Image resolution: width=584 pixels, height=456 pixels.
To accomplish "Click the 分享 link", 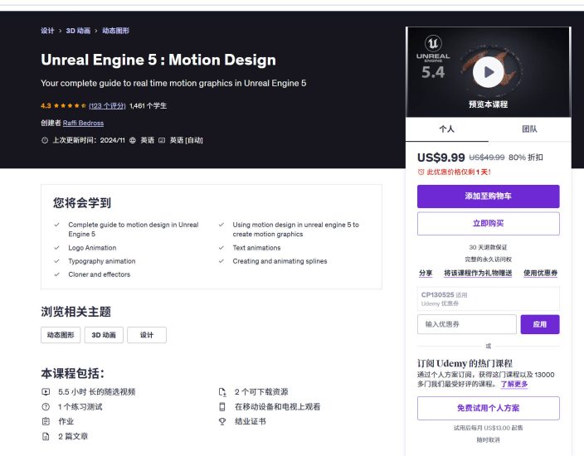I will (x=426, y=273).
